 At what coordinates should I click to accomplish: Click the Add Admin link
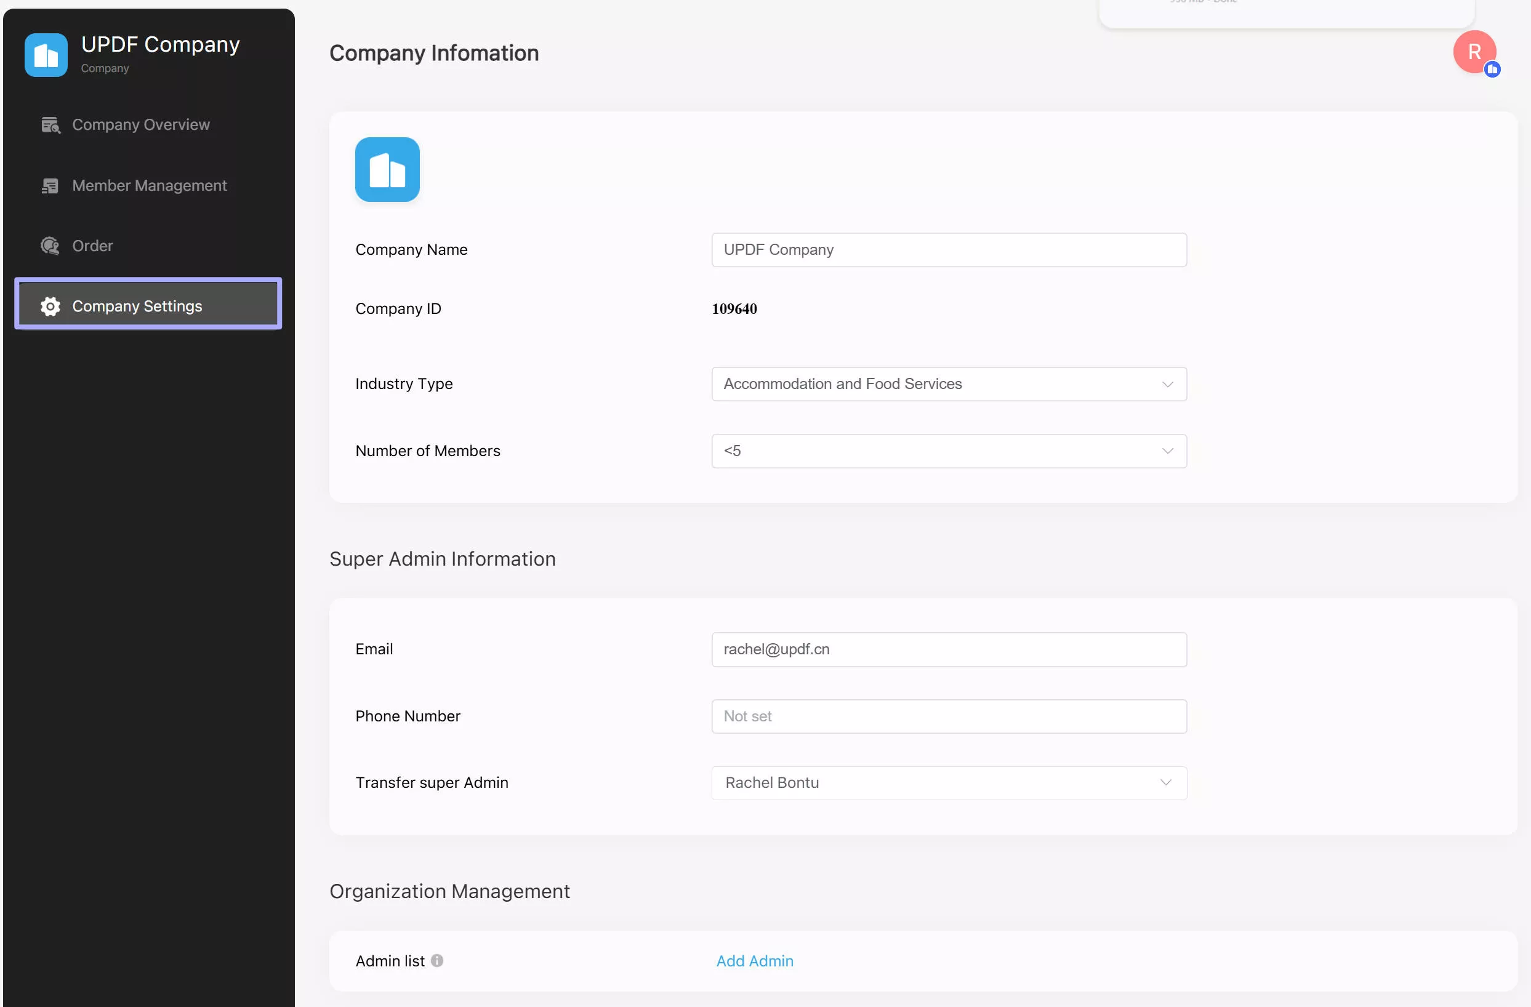tap(755, 961)
